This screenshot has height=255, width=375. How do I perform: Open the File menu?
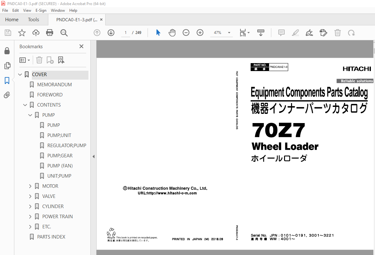coord(5,10)
